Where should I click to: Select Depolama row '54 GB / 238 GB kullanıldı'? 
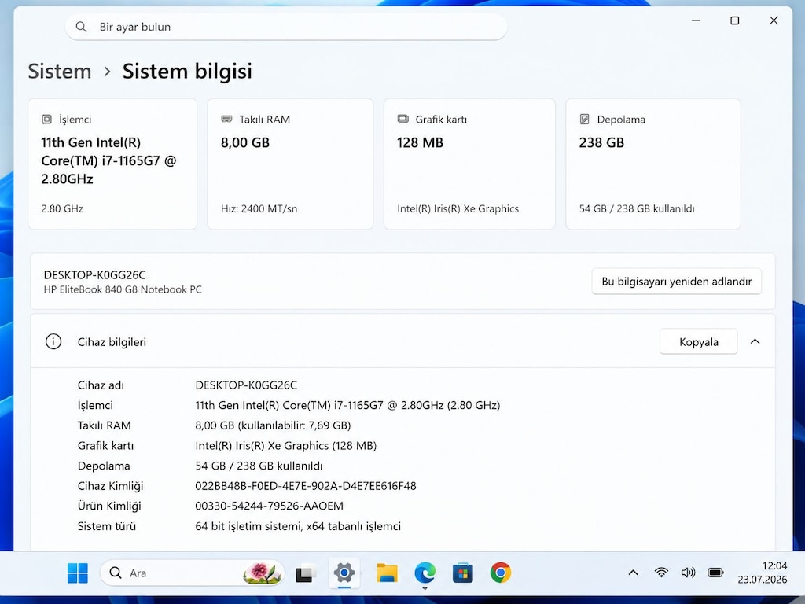coord(259,466)
